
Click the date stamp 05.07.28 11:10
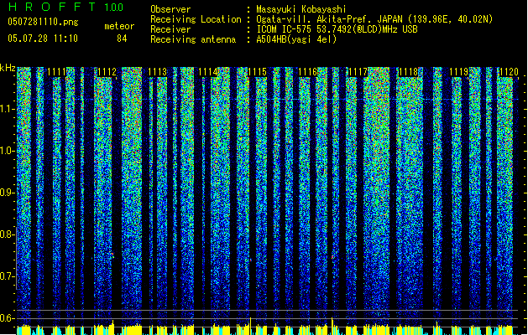coord(43,39)
